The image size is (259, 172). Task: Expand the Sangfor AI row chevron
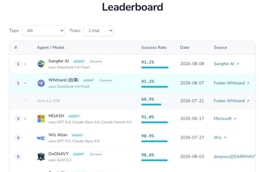point(25,64)
